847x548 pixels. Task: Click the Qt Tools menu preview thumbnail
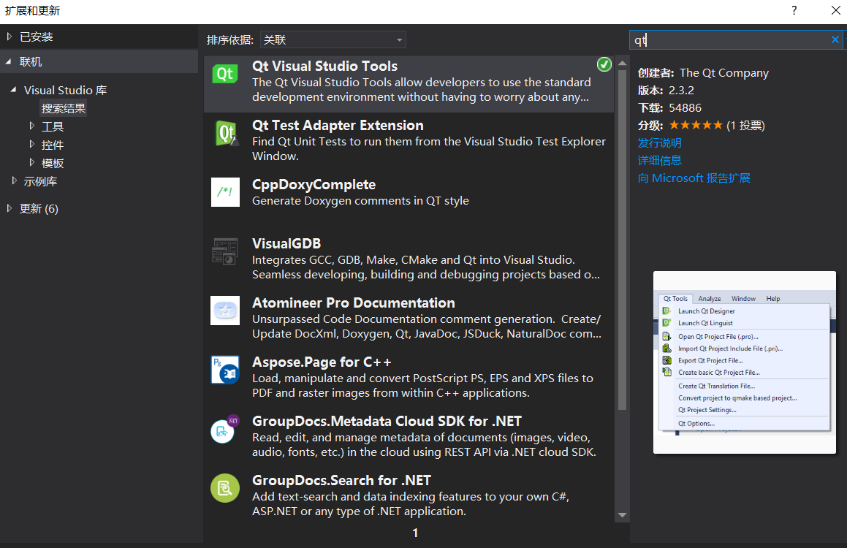coord(745,362)
